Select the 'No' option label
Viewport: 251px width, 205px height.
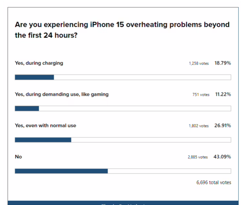tap(18, 157)
